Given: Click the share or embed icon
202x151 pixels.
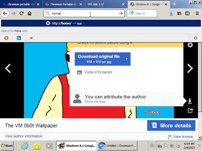Looking at the screenshot, I should point(190,110).
